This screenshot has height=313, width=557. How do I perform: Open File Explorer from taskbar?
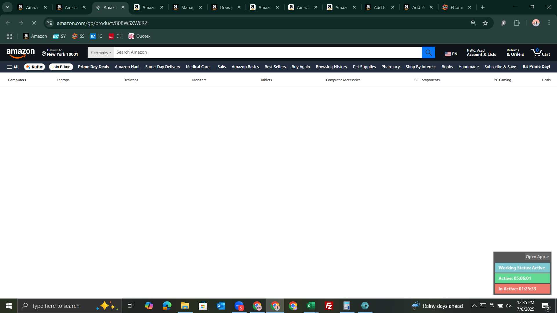(x=185, y=306)
